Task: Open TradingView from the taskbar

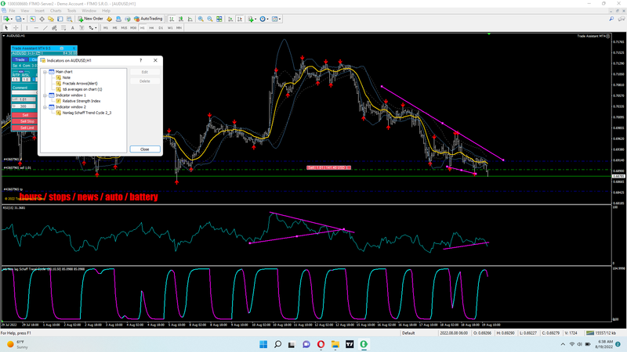Action: click(x=350, y=344)
